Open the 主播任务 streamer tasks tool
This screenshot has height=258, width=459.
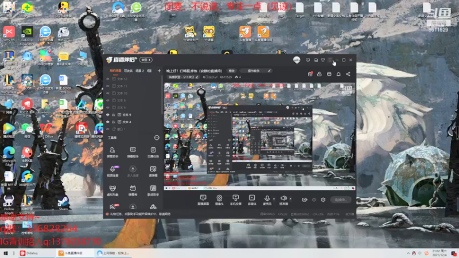153,153
